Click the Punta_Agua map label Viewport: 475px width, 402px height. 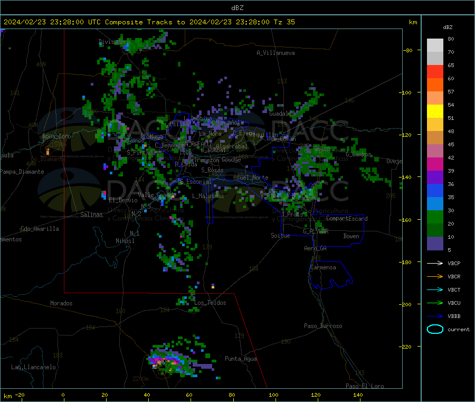pos(241,359)
